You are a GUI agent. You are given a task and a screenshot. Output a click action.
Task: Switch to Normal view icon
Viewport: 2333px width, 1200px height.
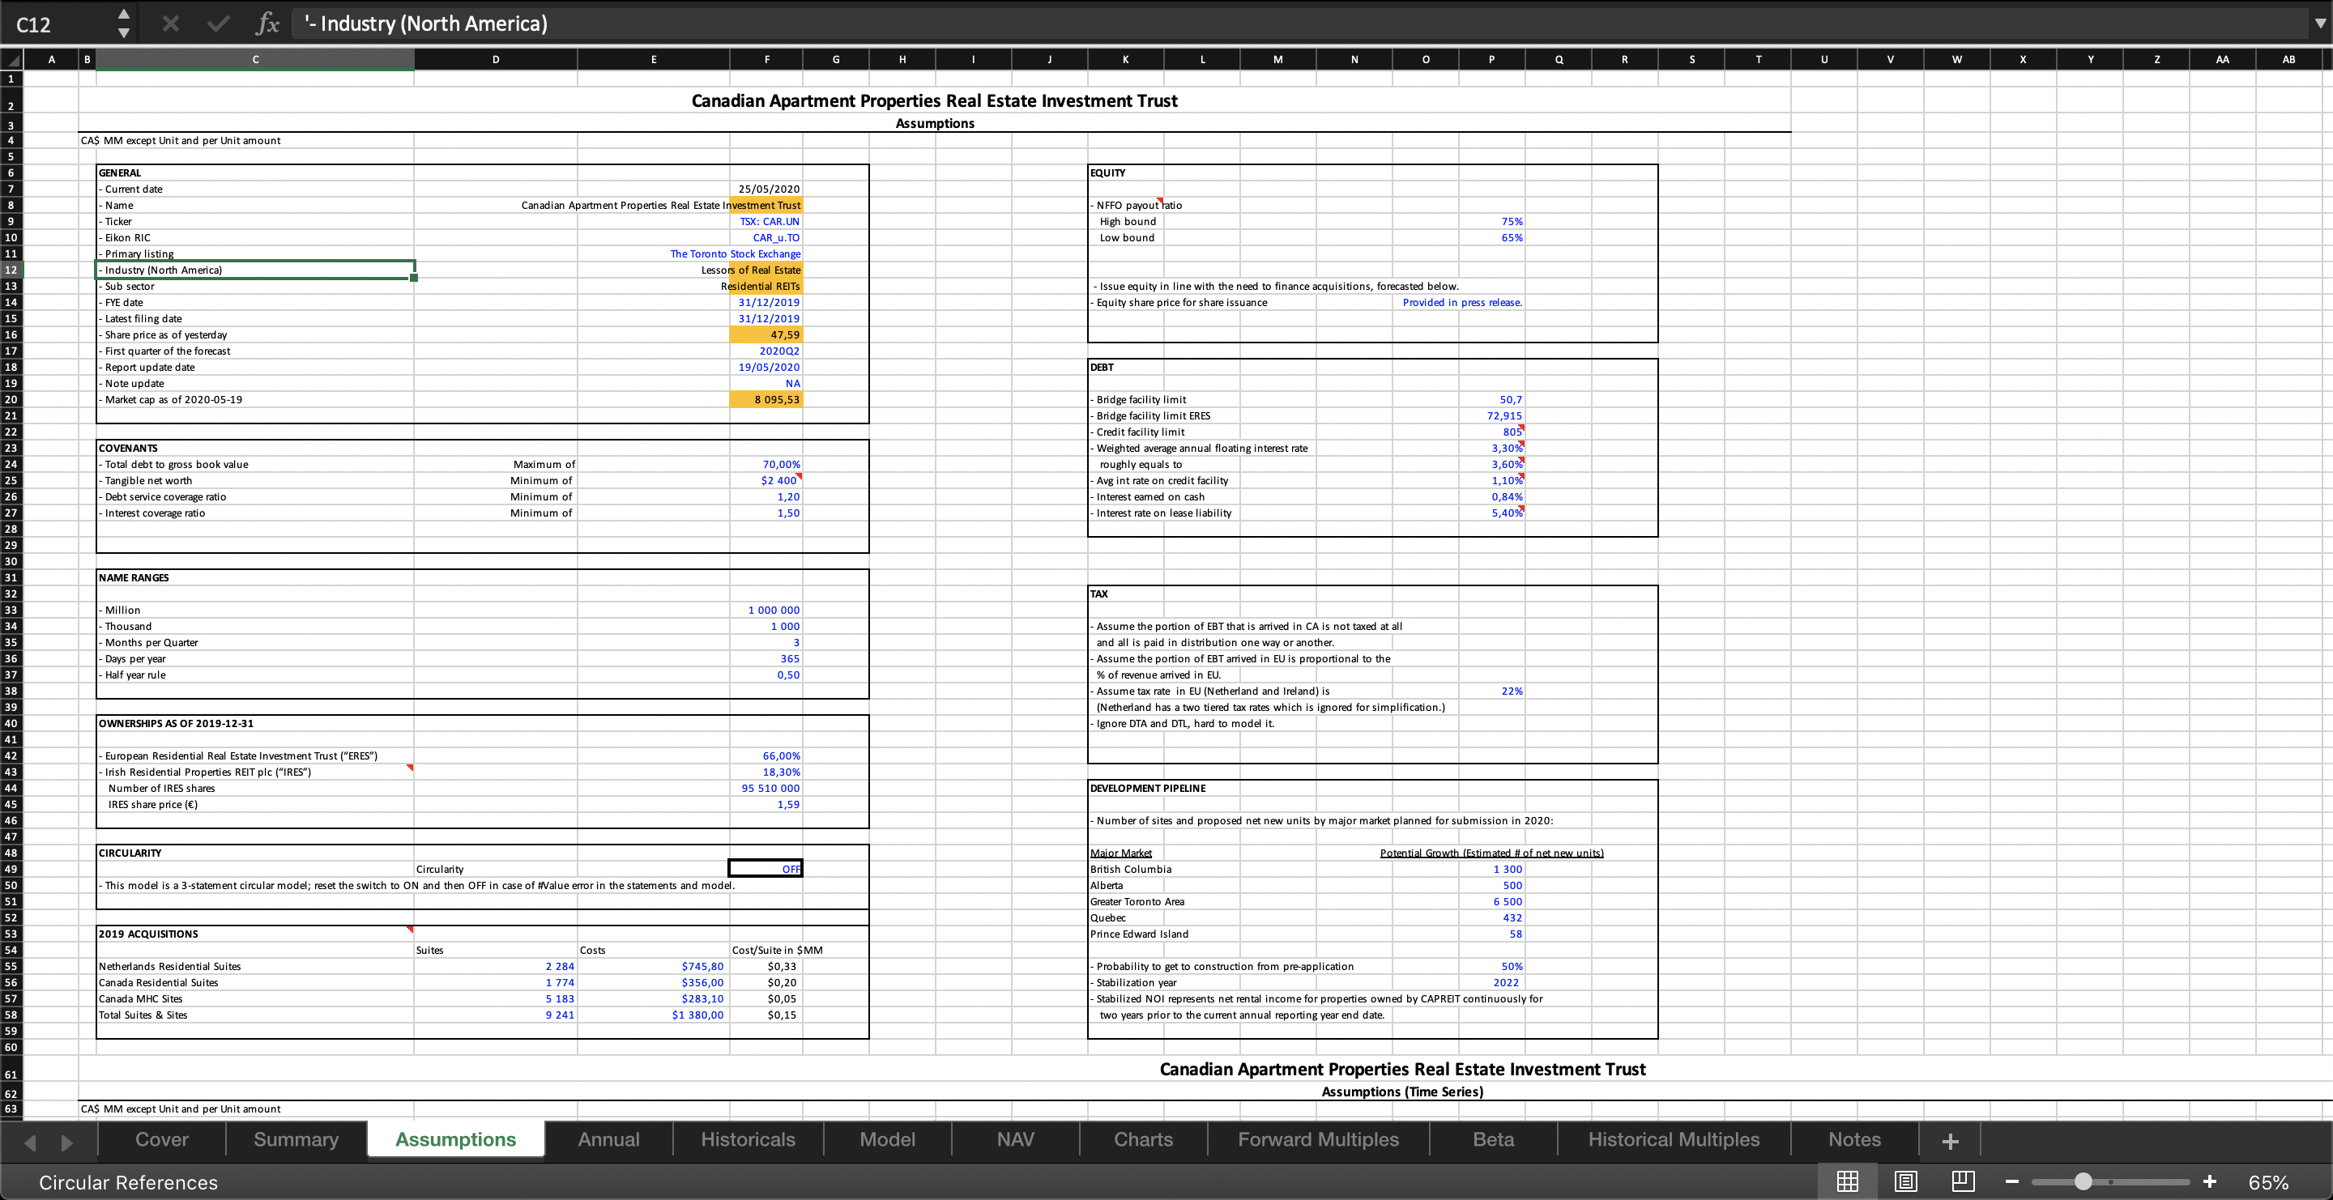(1848, 1181)
